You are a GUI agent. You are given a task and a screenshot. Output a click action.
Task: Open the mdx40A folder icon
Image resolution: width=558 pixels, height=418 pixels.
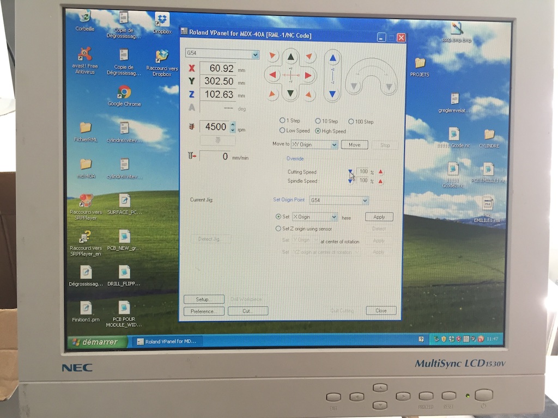(x=86, y=168)
